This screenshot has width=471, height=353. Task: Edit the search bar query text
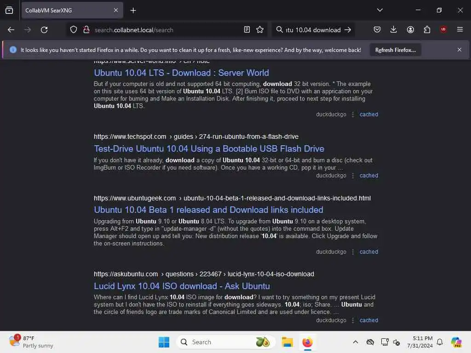(313, 30)
